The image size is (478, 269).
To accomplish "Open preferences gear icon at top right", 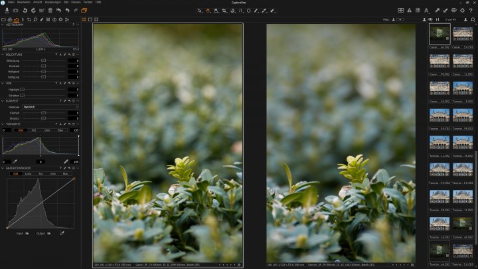I will click(x=462, y=11).
